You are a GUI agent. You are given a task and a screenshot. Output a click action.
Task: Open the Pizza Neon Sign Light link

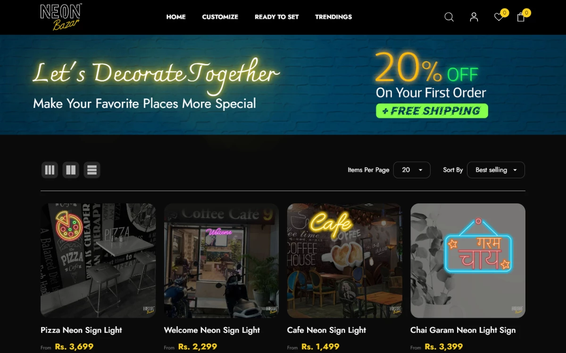(x=81, y=330)
